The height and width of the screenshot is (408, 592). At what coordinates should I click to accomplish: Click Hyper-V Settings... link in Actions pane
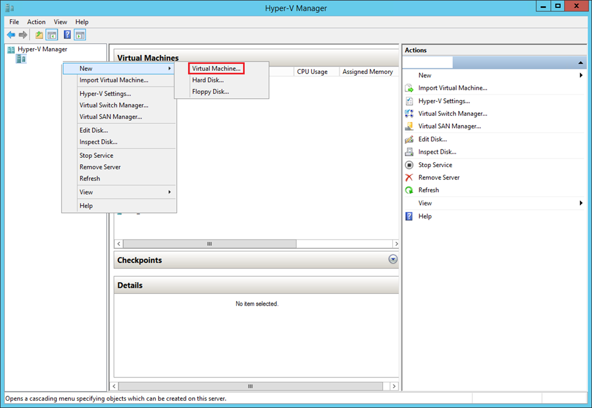[444, 101]
